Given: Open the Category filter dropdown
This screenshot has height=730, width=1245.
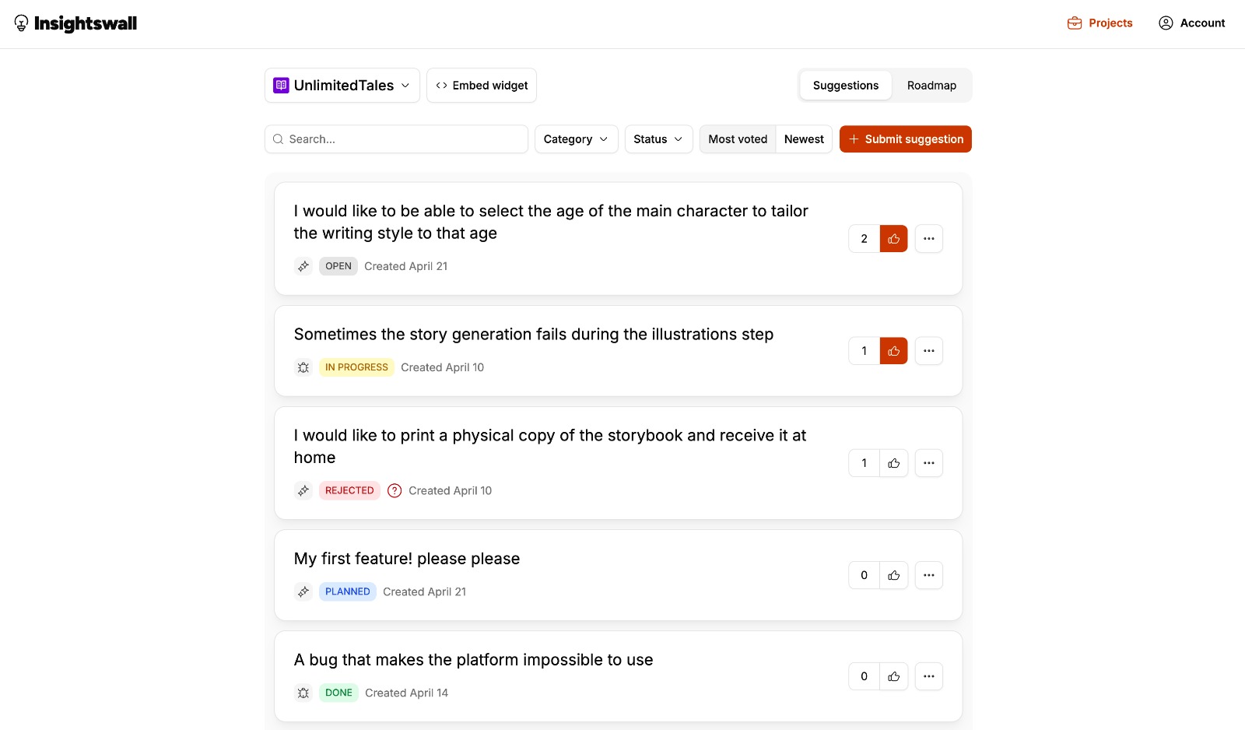Looking at the screenshot, I should [x=576, y=139].
